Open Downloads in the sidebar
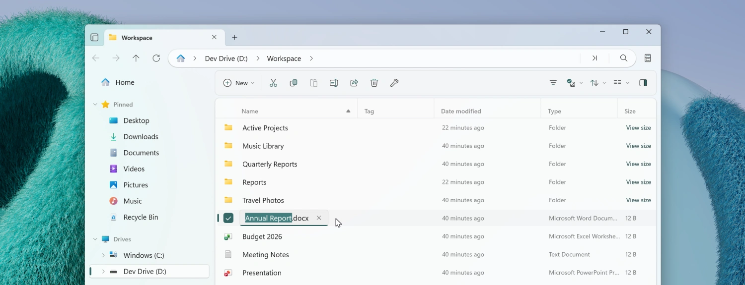The height and width of the screenshot is (285, 745). (x=149, y=137)
